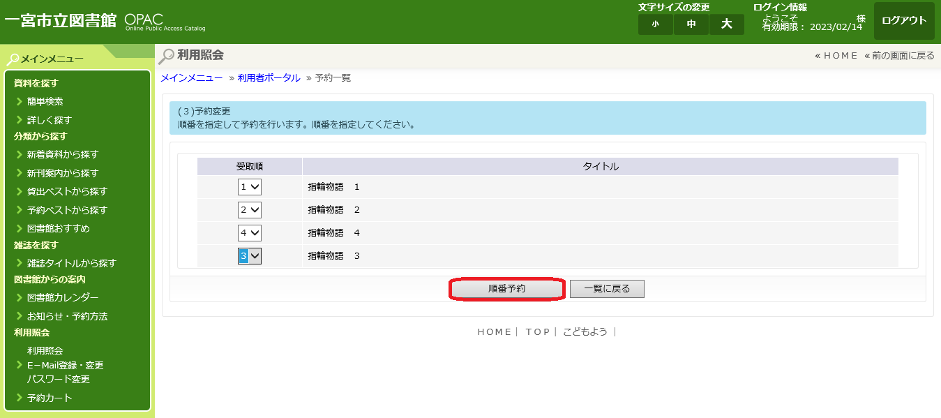Viewport: 941px width, 418px height.
Task: Click the 雑誌を探す section heading
Action: point(36,245)
